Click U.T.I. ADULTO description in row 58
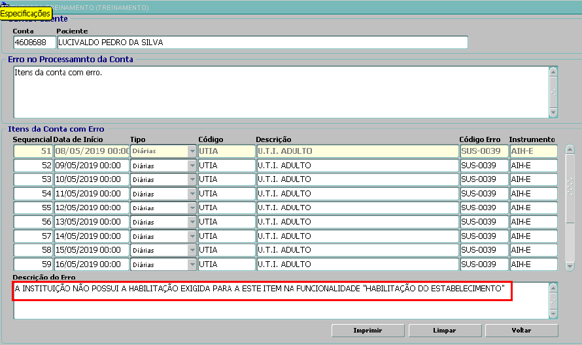582x345 pixels. click(358, 250)
